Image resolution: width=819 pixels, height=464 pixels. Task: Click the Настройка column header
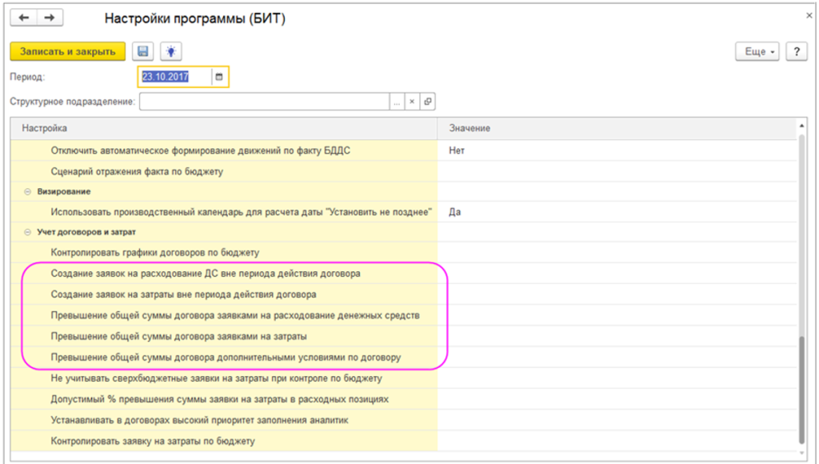point(224,128)
